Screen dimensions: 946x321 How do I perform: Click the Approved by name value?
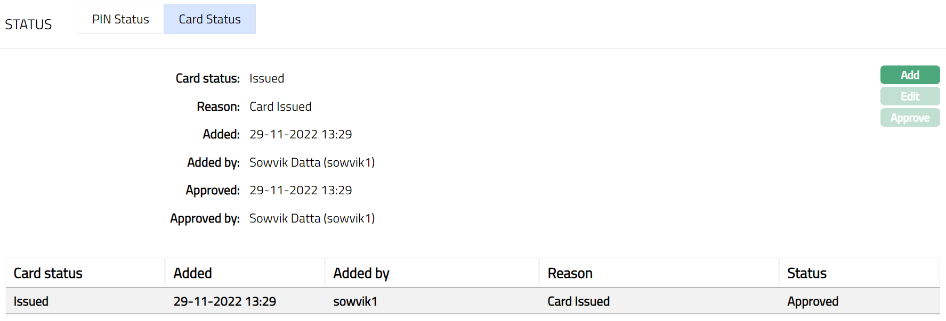[312, 218]
